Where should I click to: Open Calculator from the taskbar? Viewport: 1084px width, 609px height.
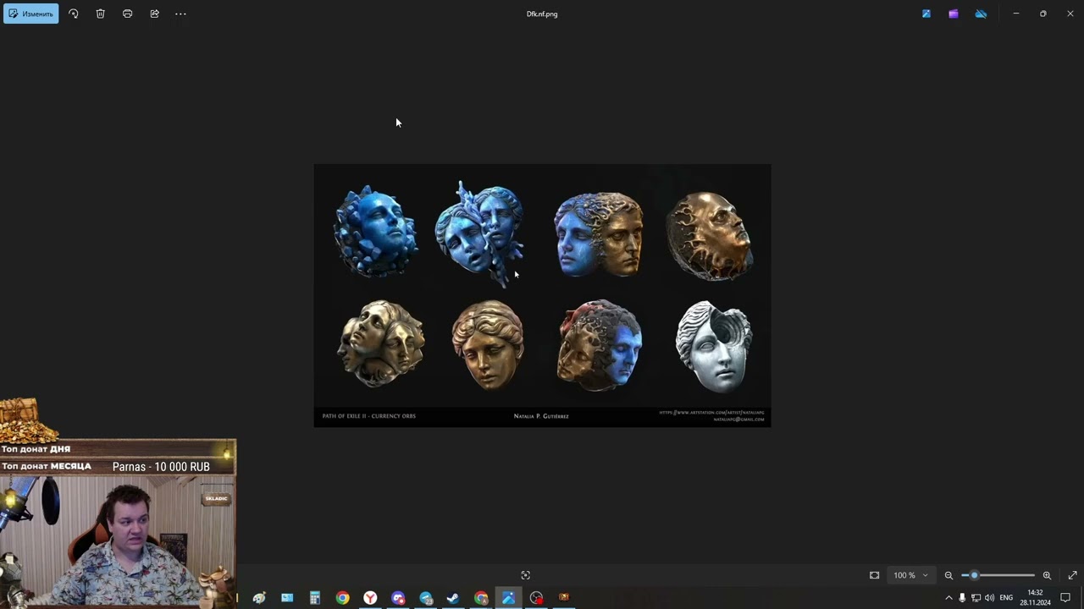[x=314, y=598]
